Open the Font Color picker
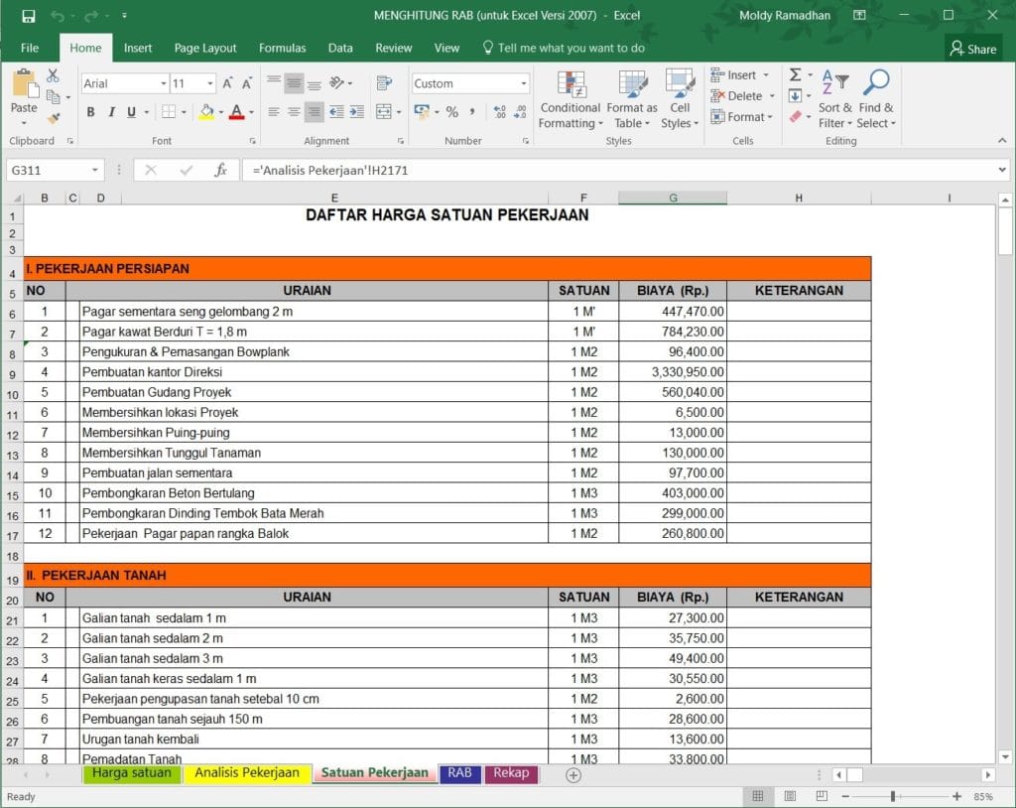 point(250,111)
